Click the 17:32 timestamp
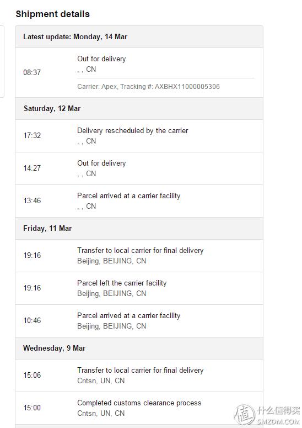 [32, 135]
